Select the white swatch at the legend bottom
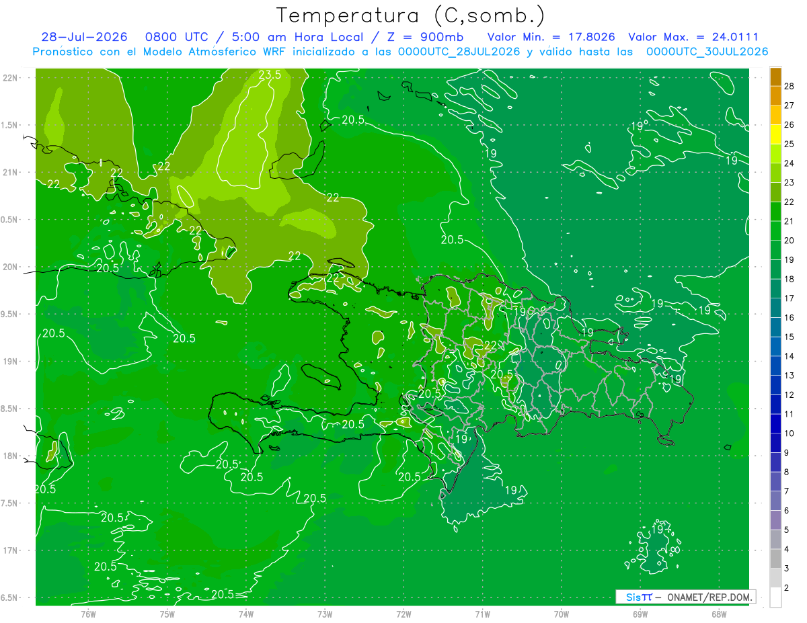The image size is (807, 623). tap(775, 597)
